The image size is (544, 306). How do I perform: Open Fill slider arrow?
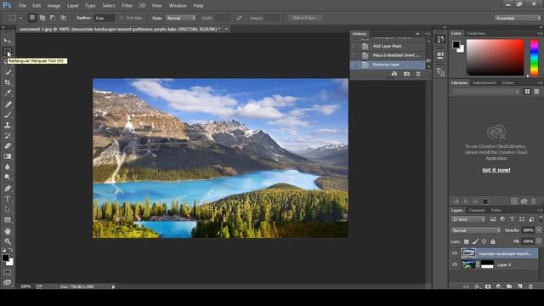click(539, 241)
